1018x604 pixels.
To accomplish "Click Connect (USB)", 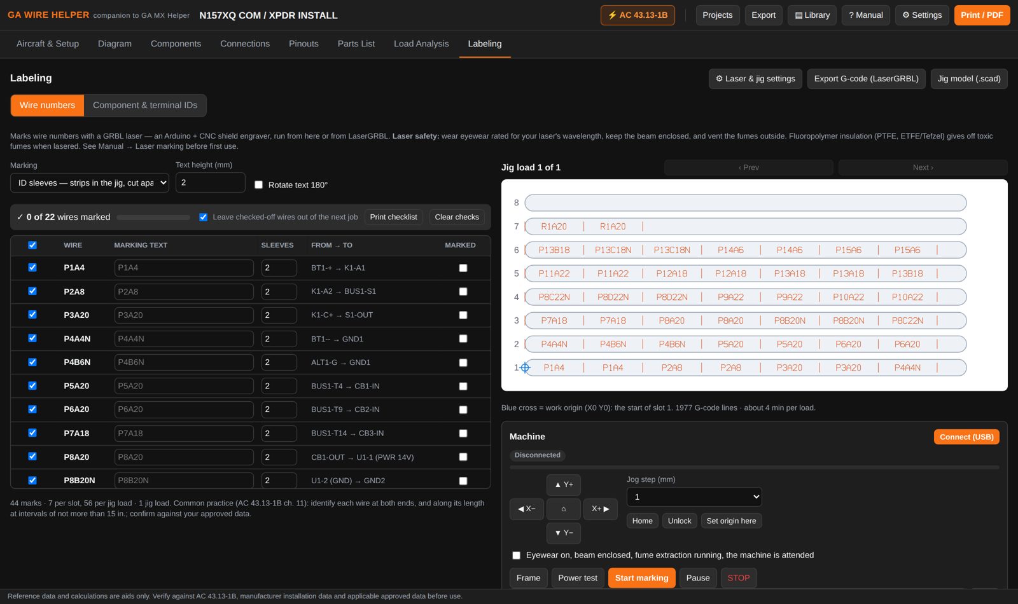I will (966, 437).
